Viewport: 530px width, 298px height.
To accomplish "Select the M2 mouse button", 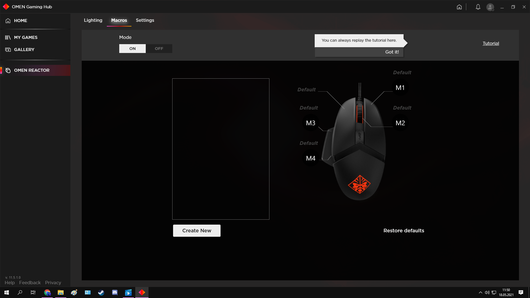I will 400,123.
